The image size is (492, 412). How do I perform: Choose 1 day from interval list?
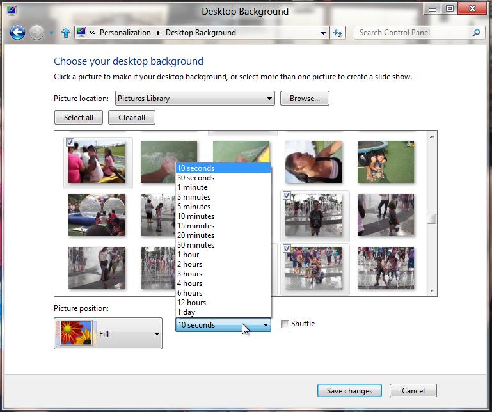coord(186,312)
